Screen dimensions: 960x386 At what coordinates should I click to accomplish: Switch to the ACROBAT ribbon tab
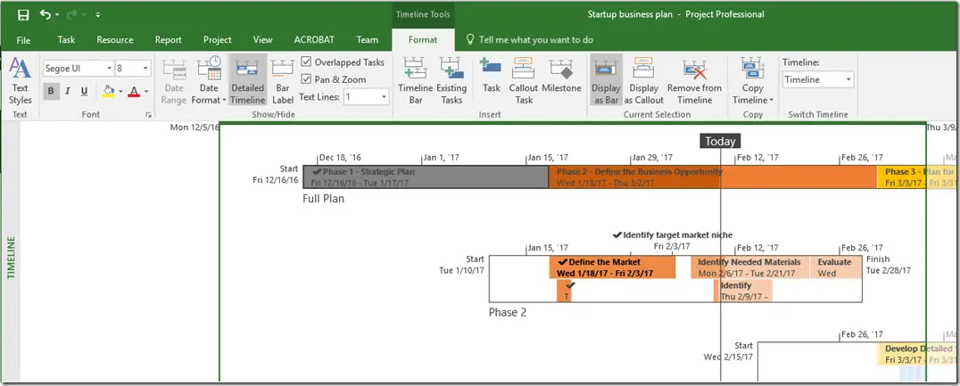pos(314,40)
